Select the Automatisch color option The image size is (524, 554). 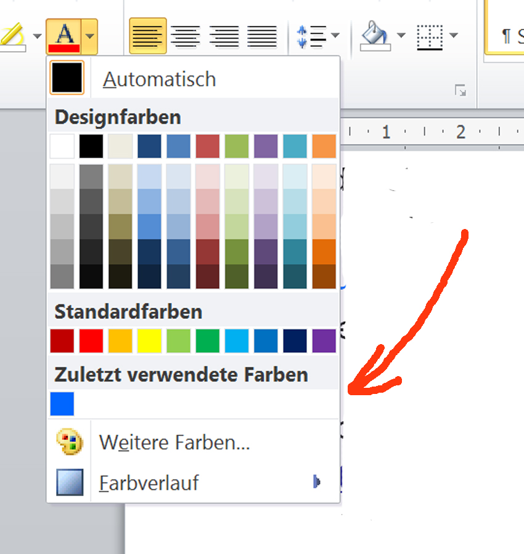click(159, 79)
